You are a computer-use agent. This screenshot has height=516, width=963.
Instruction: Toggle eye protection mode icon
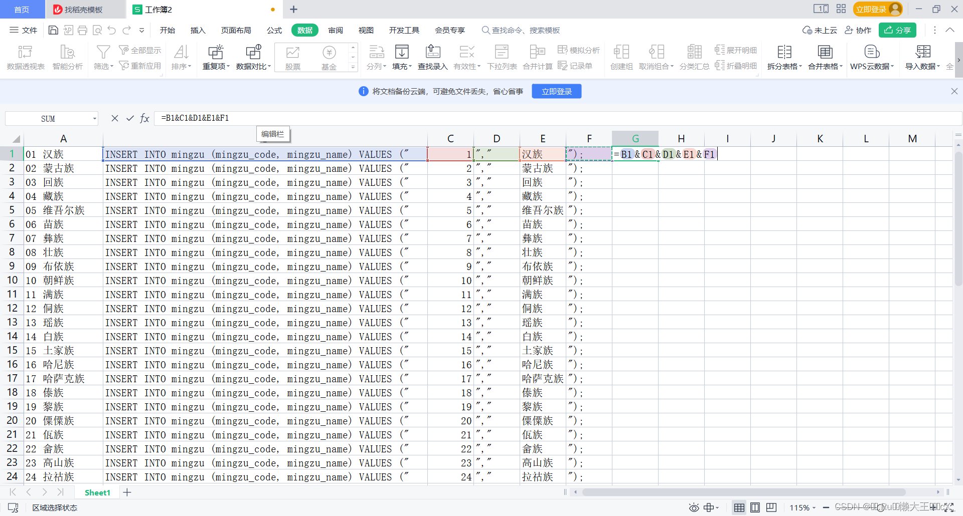tap(694, 508)
